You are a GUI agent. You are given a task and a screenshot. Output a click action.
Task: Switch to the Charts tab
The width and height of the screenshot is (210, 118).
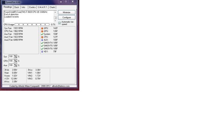click(52, 7)
